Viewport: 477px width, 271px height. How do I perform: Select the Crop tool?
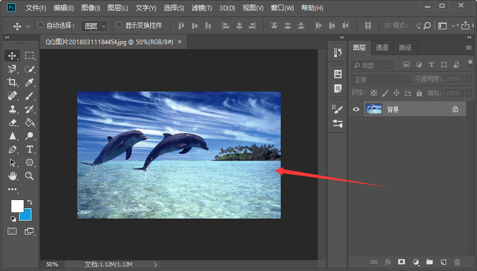click(x=12, y=82)
